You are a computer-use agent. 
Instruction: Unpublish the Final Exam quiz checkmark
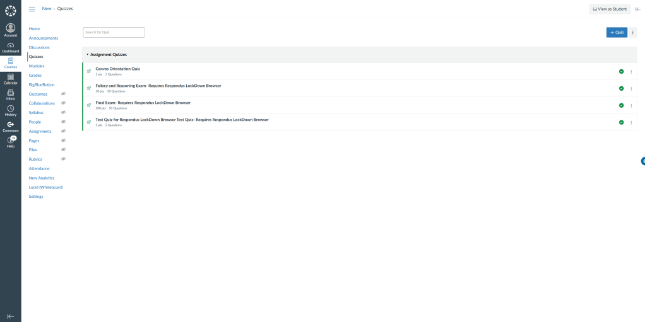click(621, 105)
